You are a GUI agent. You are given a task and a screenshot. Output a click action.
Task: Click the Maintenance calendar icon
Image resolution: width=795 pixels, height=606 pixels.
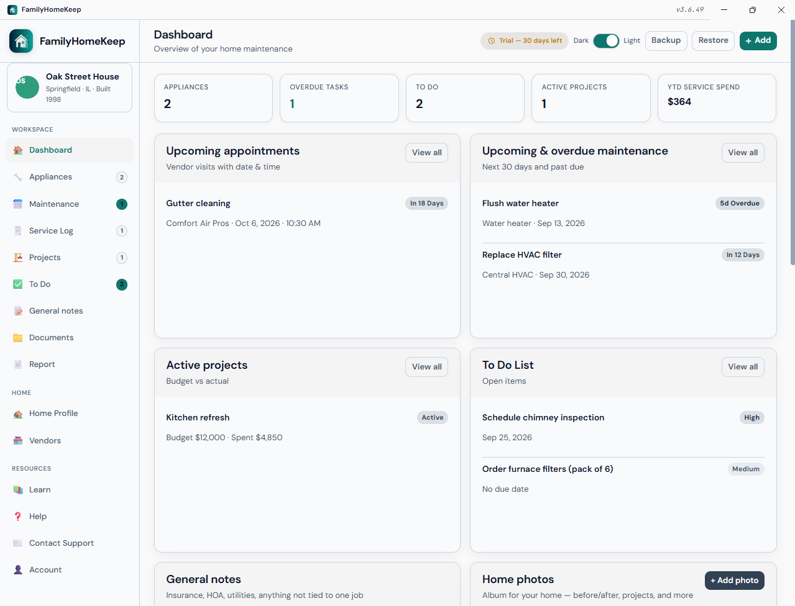click(x=18, y=204)
